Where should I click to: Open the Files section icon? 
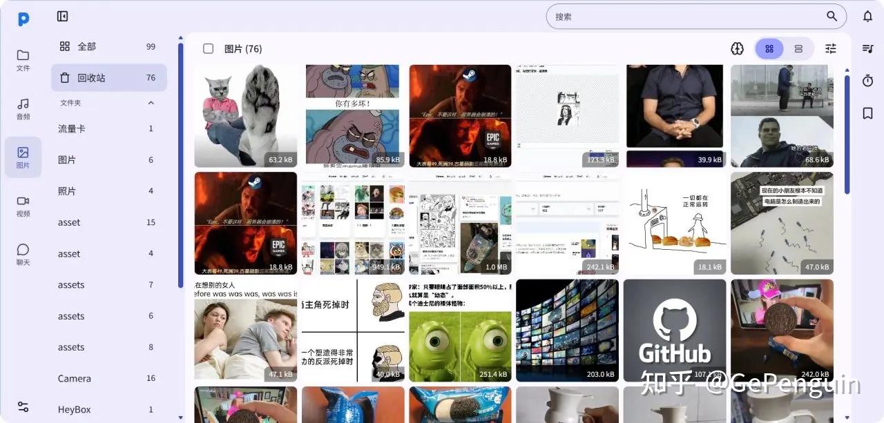click(23, 60)
